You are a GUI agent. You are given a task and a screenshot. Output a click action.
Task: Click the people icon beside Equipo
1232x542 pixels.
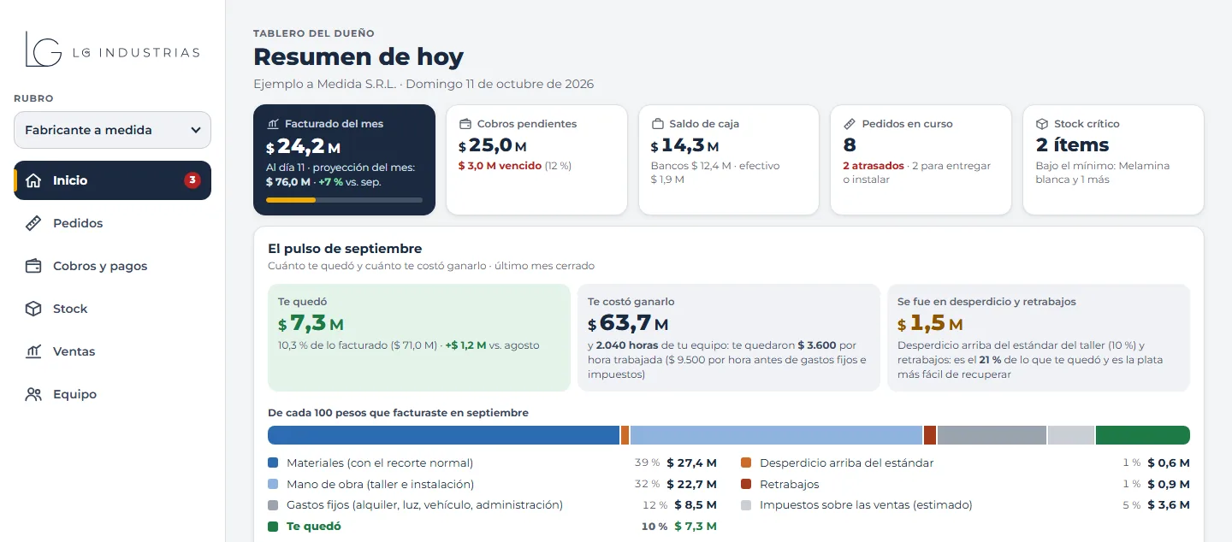click(33, 394)
